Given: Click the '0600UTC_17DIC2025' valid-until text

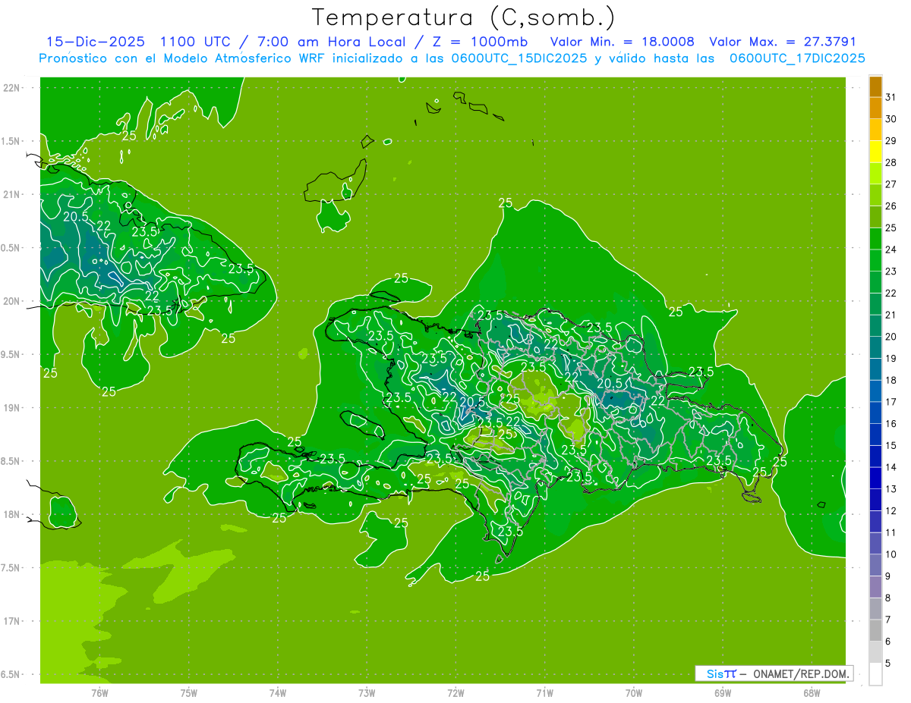Looking at the screenshot, I should tap(796, 58).
